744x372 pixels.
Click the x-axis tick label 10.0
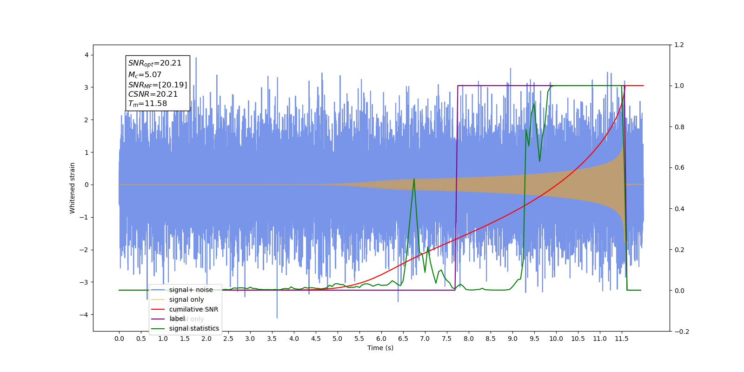point(556,339)
